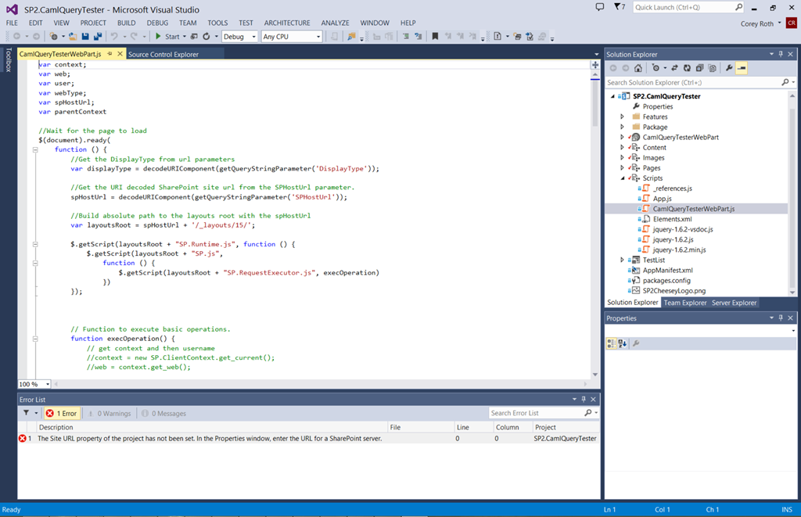Expand the Features folder node
This screenshot has height=517, width=801.
tap(622, 117)
